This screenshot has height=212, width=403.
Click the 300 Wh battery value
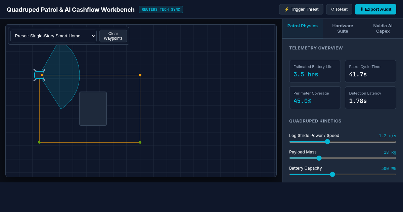(x=389, y=169)
